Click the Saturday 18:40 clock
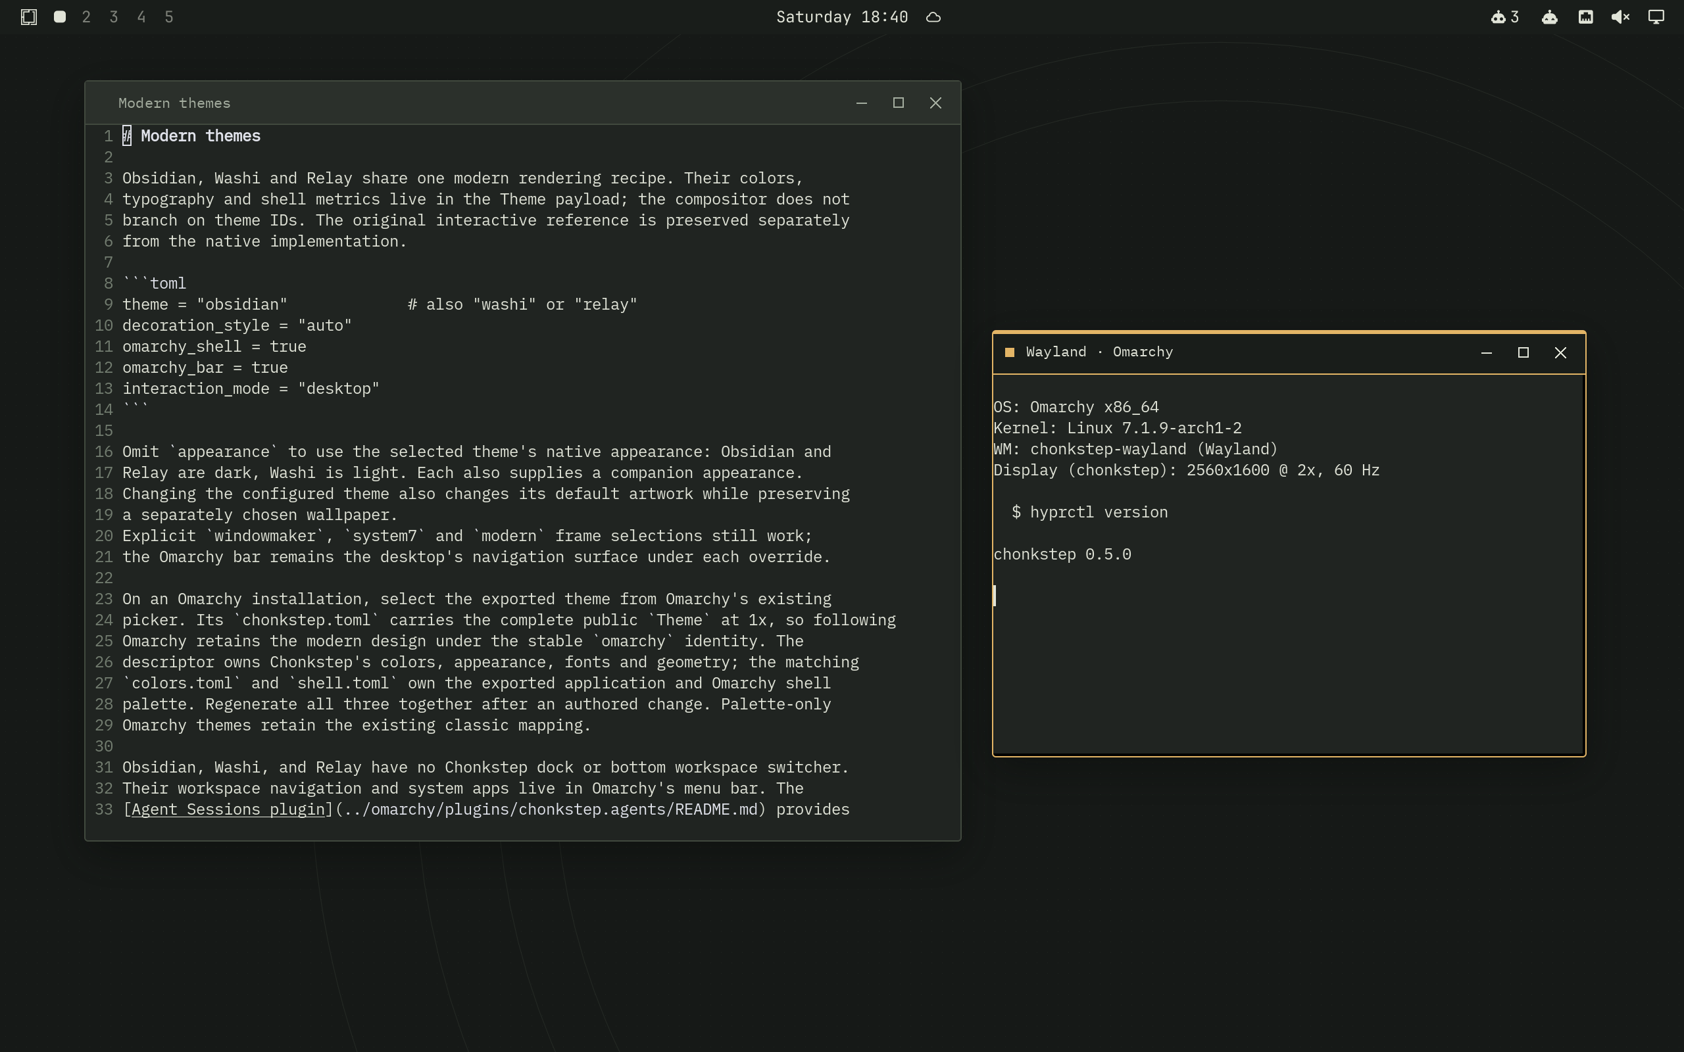The image size is (1684, 1052). pos(842,16)
